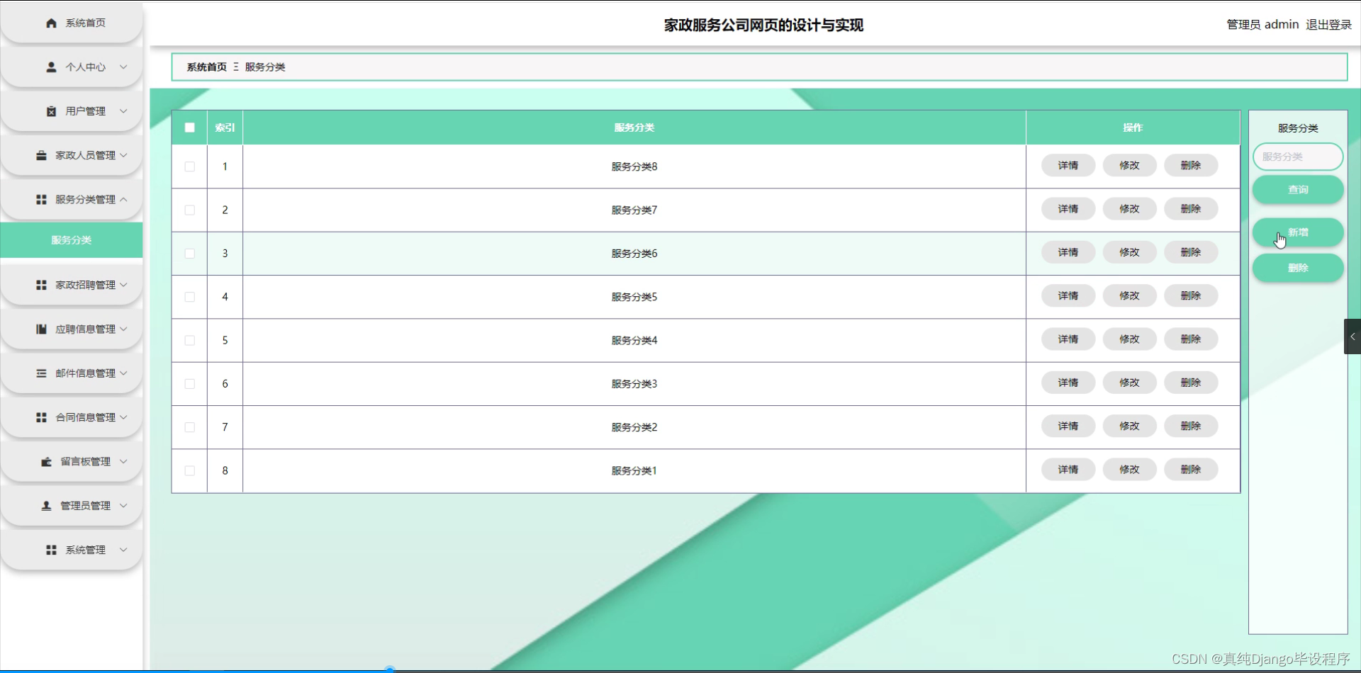1361x673 pixels.
Task: Tick the checkbox beside 服务分类4
Action: click(x=189, y=340)
